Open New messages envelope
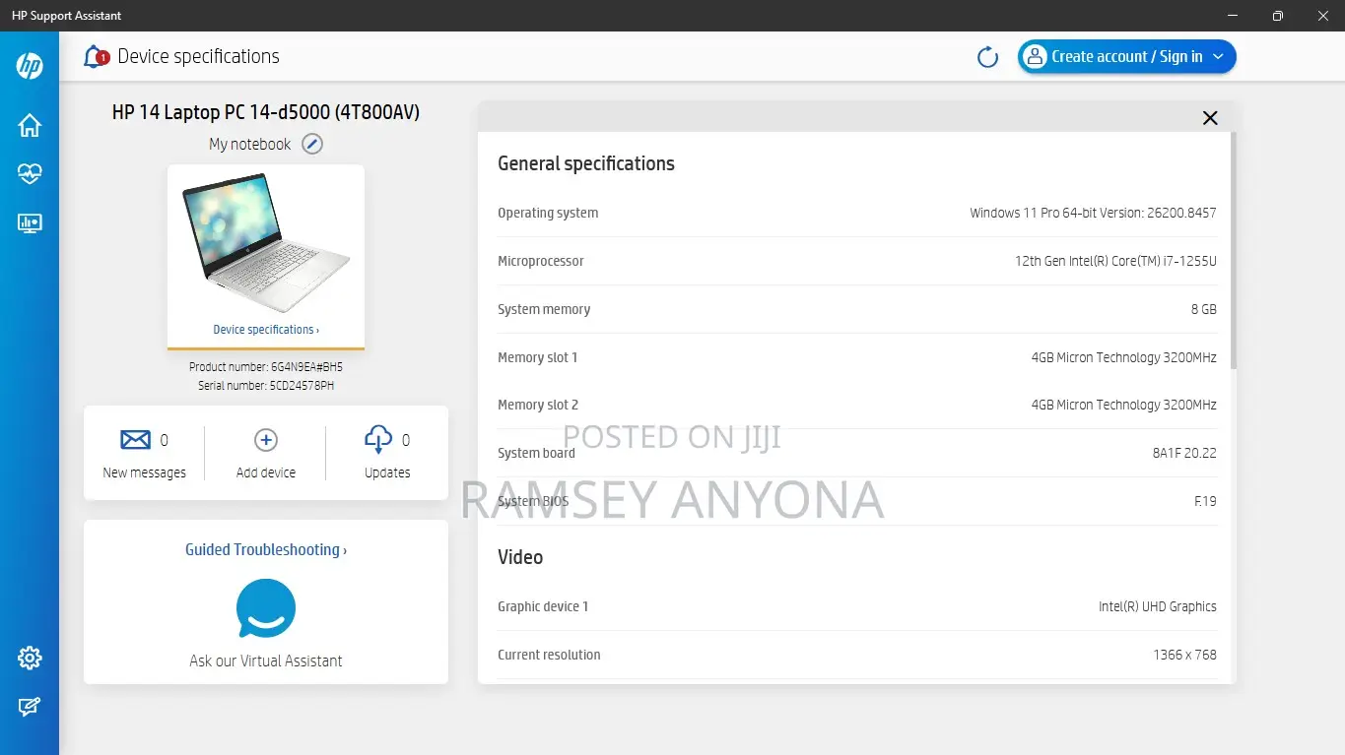Viewport: 1345px width, 755px height. pyautogui.click(x=135, y=439)
